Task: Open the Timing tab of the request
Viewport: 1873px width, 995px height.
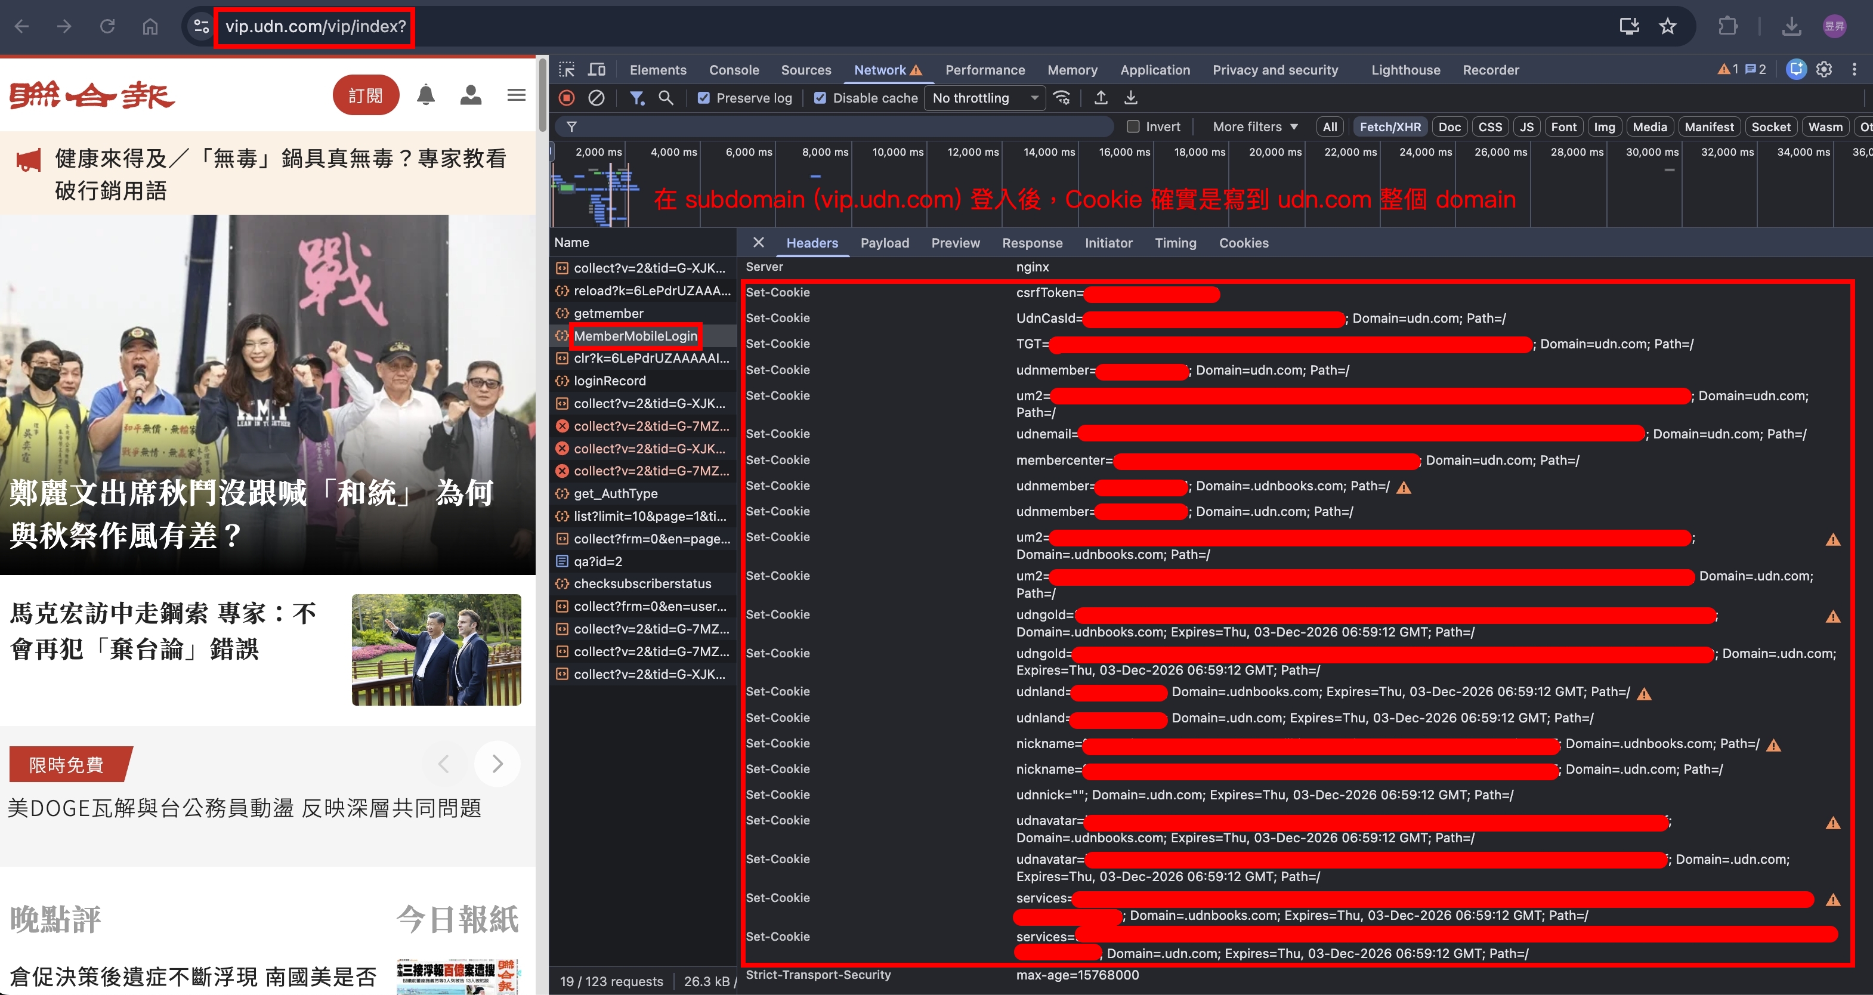Action: point(1175,243)
